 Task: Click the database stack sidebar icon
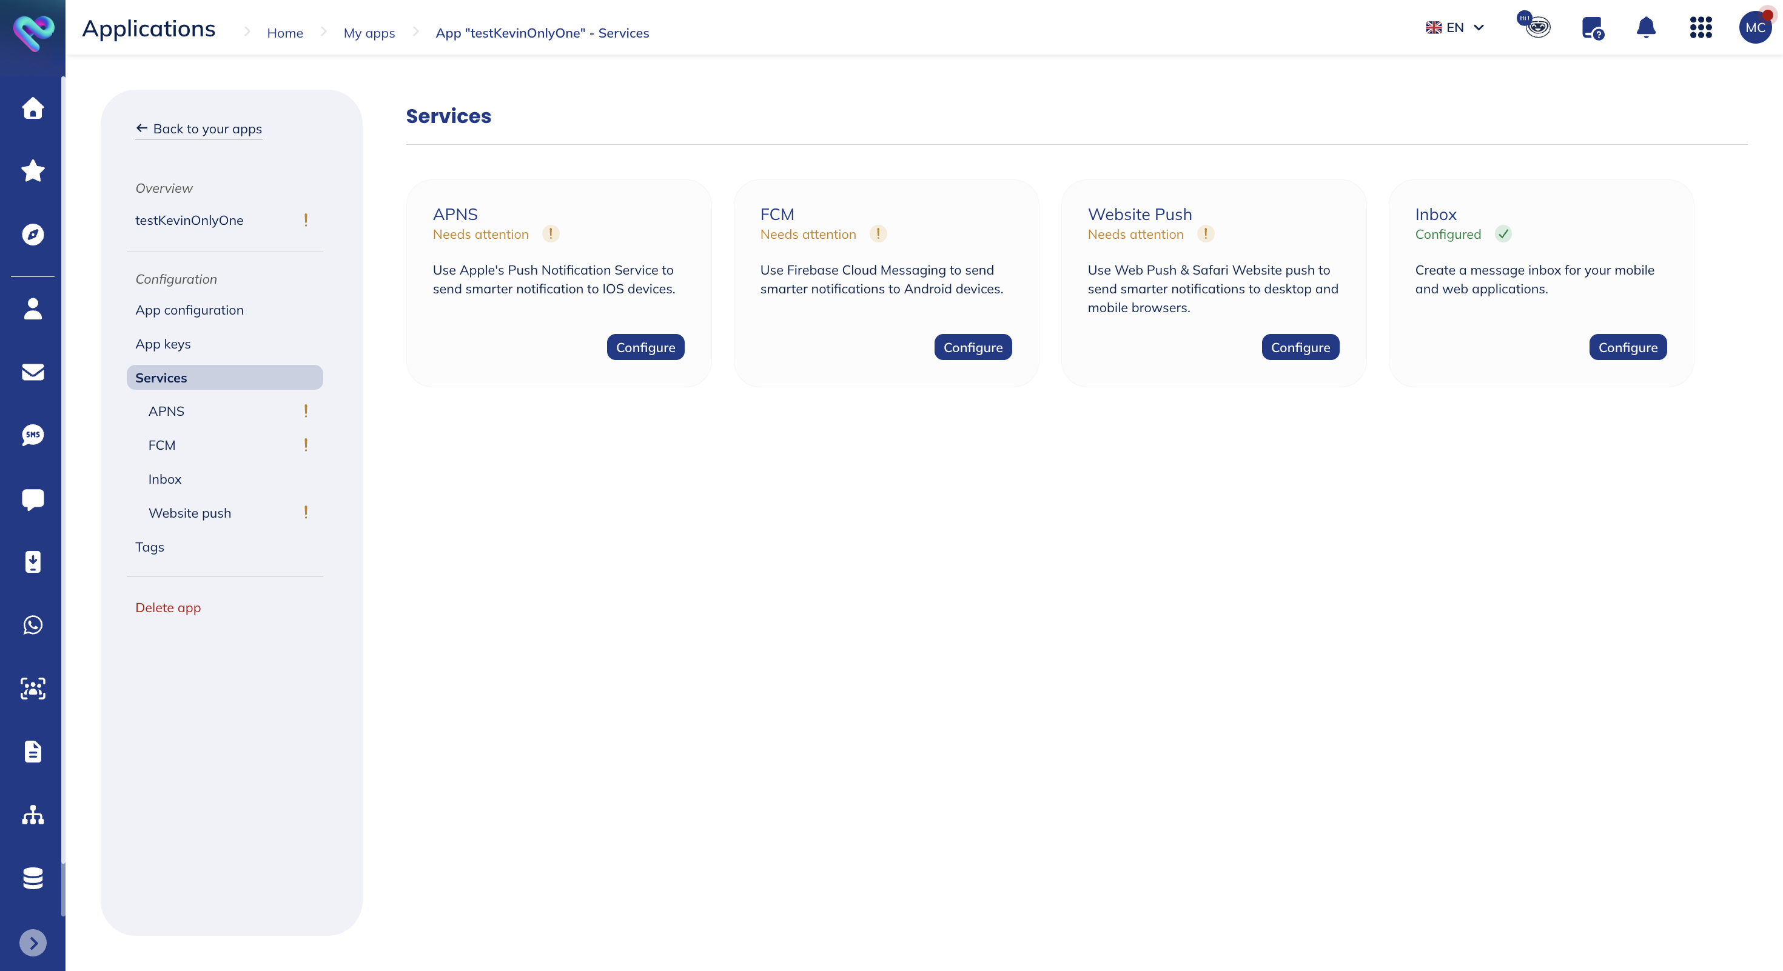point(33,878)
